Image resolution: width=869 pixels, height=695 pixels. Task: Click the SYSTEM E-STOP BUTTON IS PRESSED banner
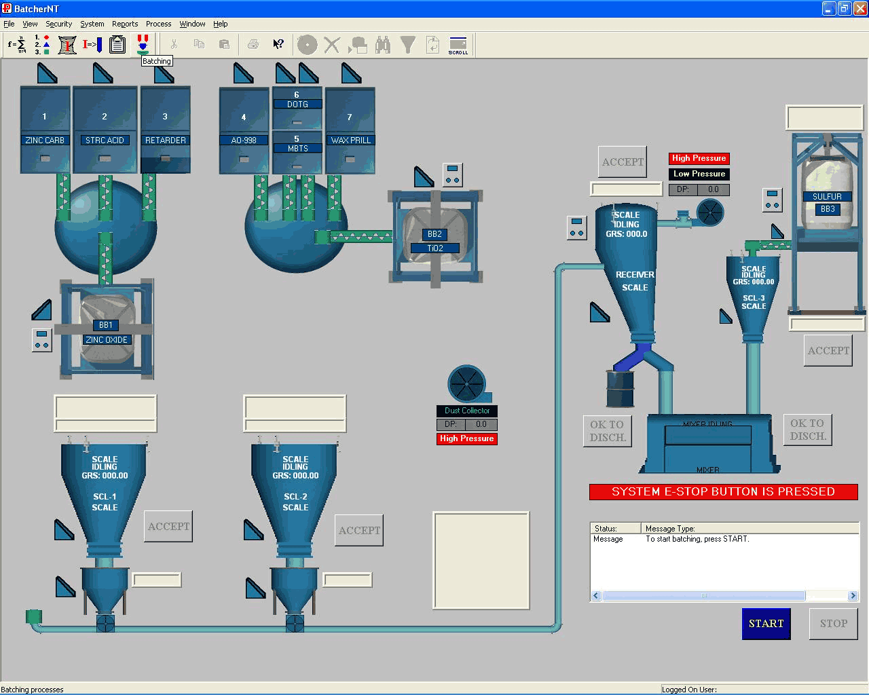[x=724, y=492]
